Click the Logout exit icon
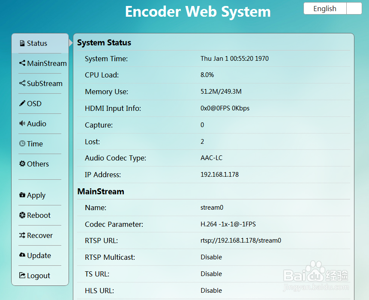 tap(22, 275)
